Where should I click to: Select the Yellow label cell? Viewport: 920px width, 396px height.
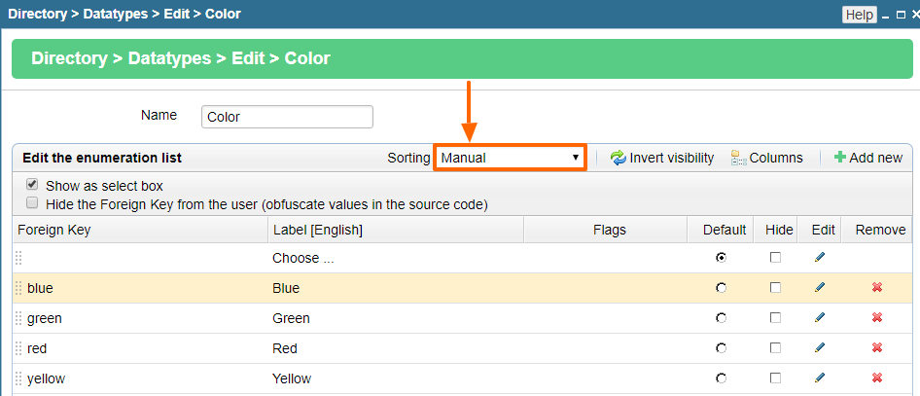(292, 378)
